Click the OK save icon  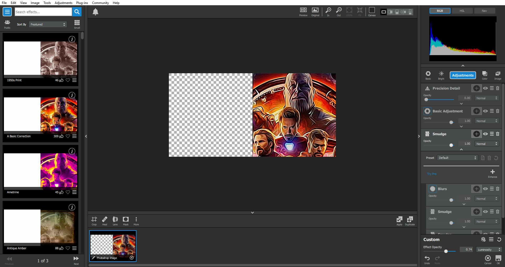point(498,260)
